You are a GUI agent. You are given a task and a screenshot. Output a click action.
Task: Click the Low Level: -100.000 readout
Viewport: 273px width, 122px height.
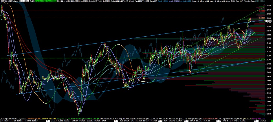click(x=92, y=118)
